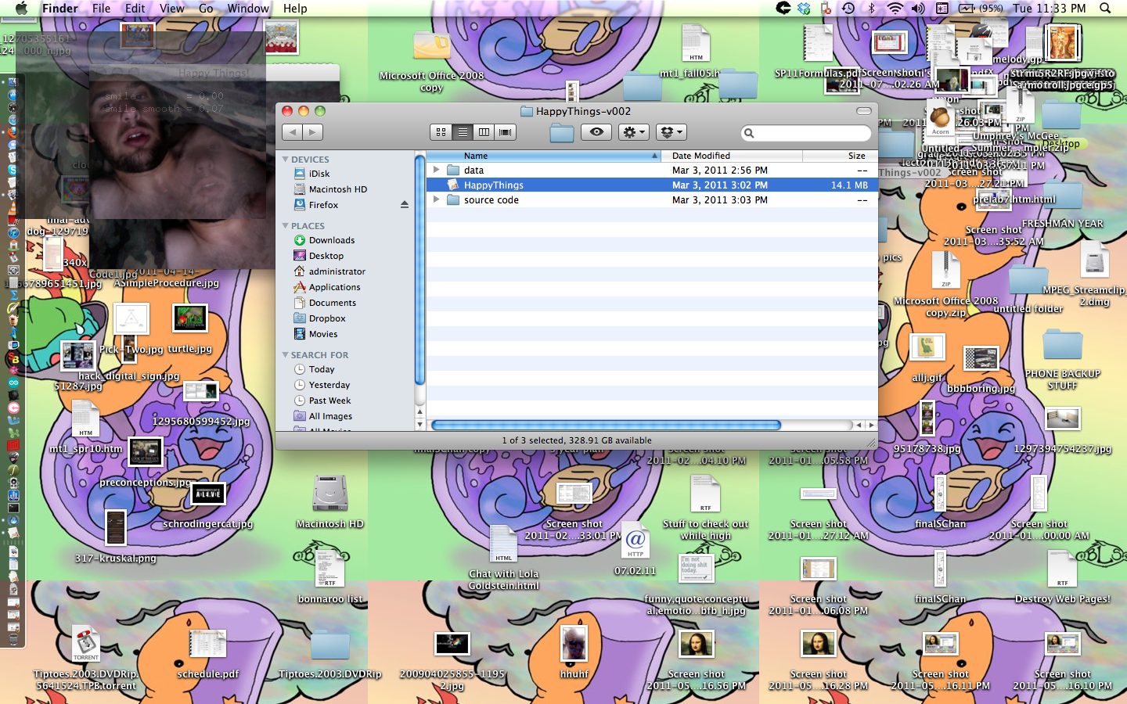Open the File menu
This screenshot has height=704, width=1127.
click(x=101, y=8)
